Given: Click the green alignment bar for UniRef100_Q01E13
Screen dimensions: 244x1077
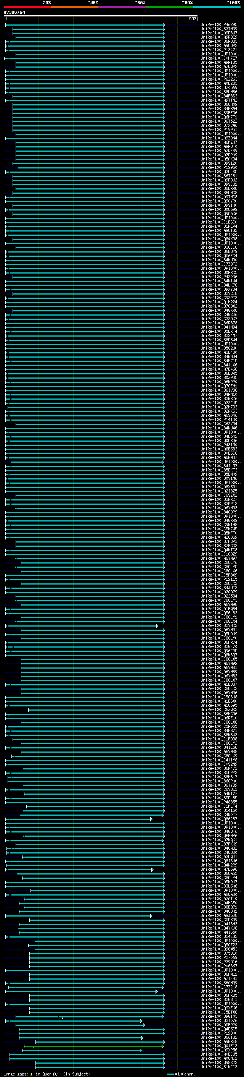Looking at the screenshot, I should coord(94,1046).
